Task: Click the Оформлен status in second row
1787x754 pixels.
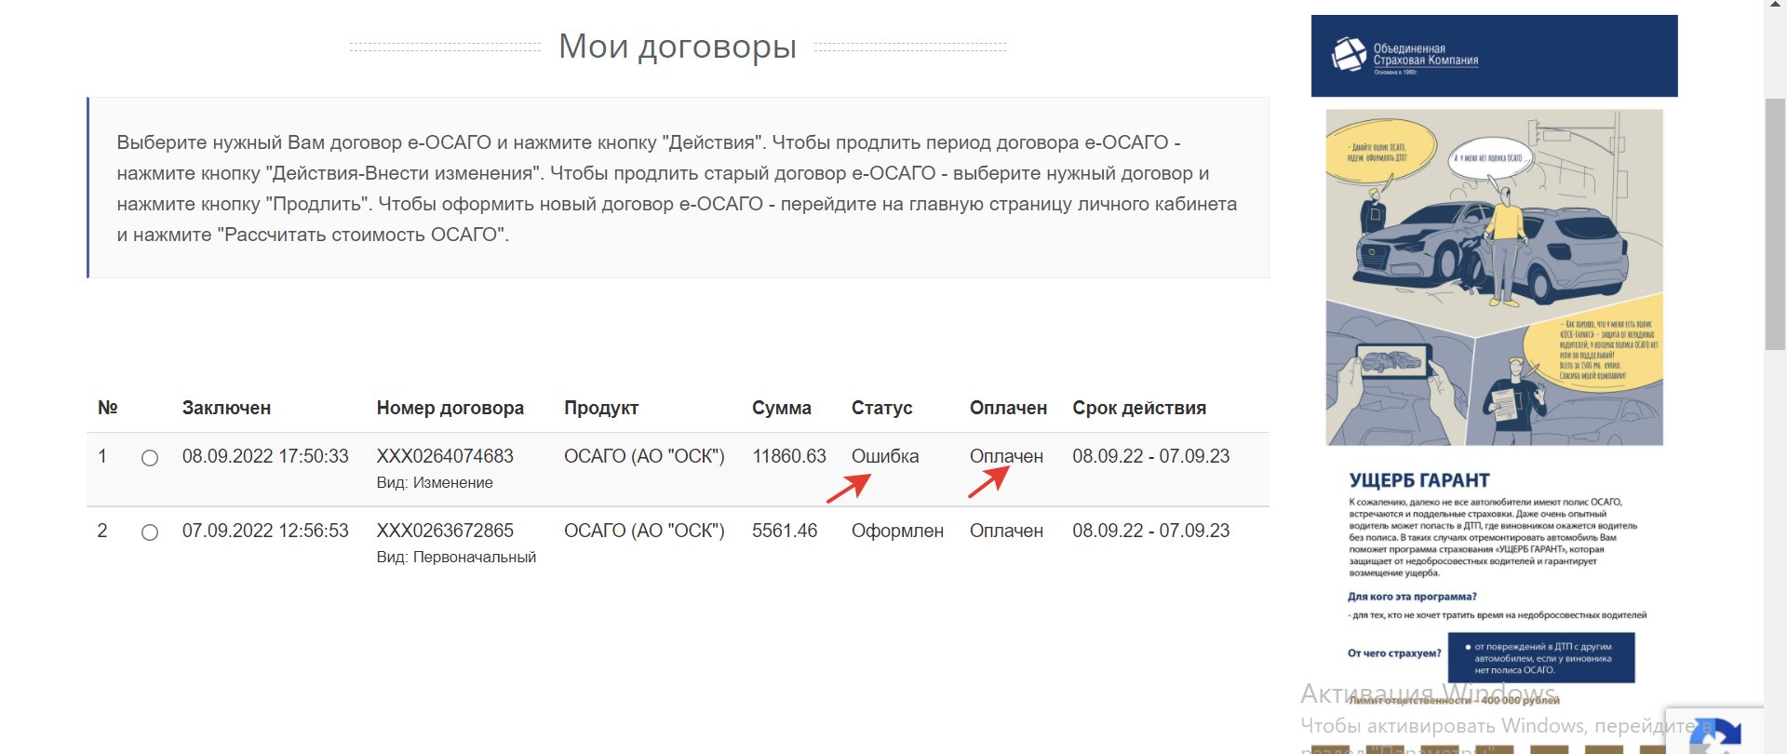Action: click(897, 531)
